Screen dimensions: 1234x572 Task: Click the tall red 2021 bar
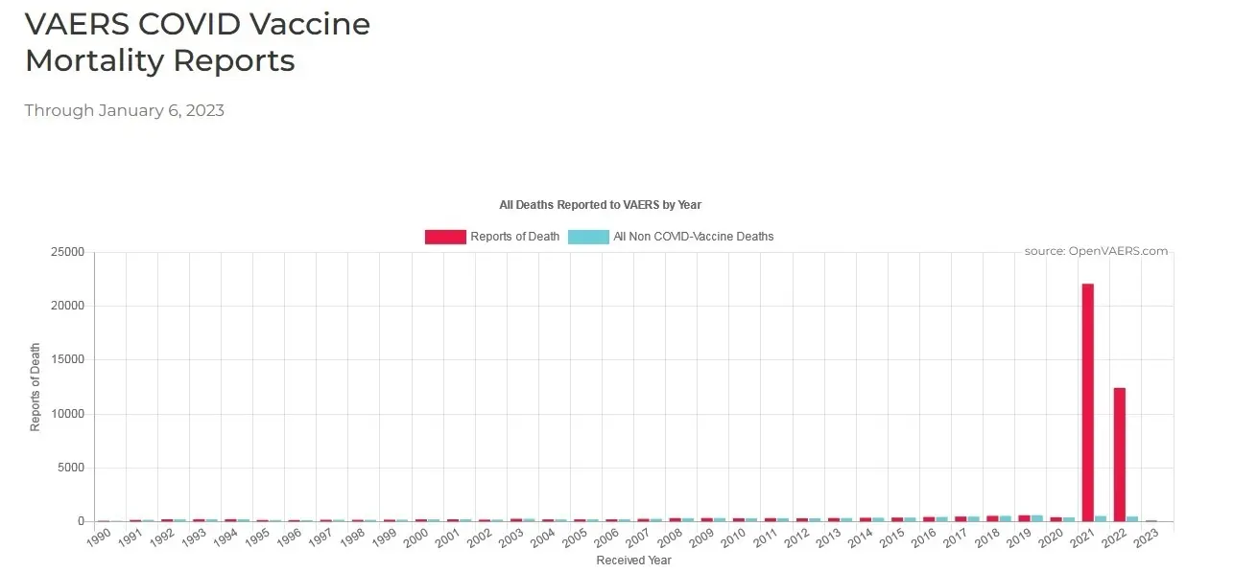pos(1087,402)
